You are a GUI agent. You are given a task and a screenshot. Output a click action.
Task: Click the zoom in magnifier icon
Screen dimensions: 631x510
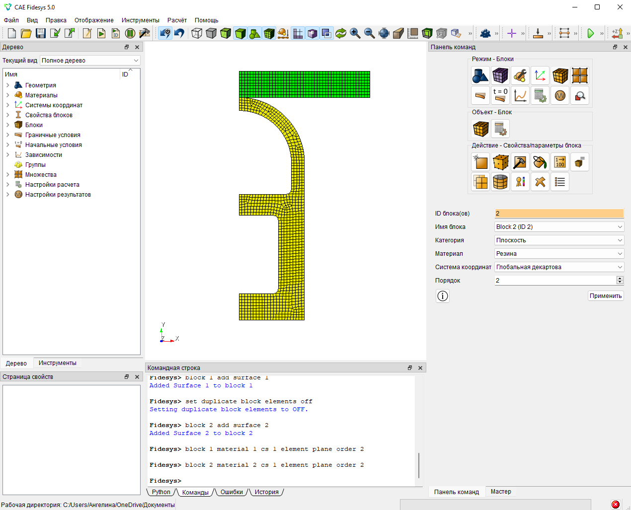[x=355, y=33]
